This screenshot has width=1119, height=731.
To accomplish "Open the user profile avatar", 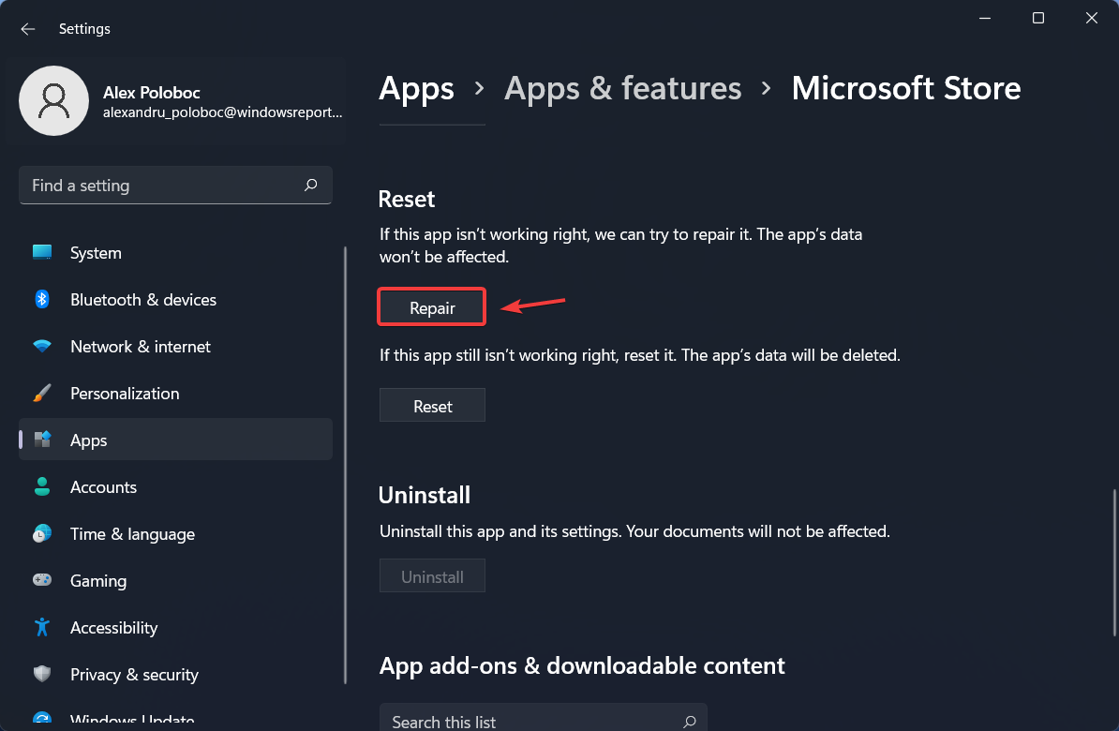I will coord(53,100).
